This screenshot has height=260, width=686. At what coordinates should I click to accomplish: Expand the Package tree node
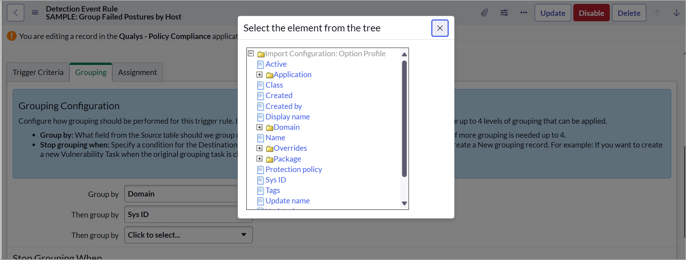pyautogui.click(x=259, y=159)
